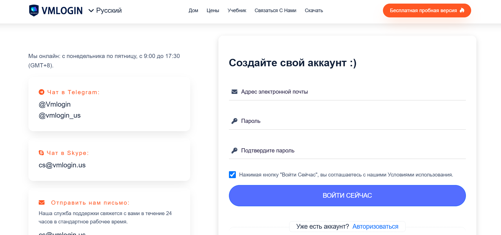Click the Чат в Skype heading
501x235 pixels.
point(68,153)
